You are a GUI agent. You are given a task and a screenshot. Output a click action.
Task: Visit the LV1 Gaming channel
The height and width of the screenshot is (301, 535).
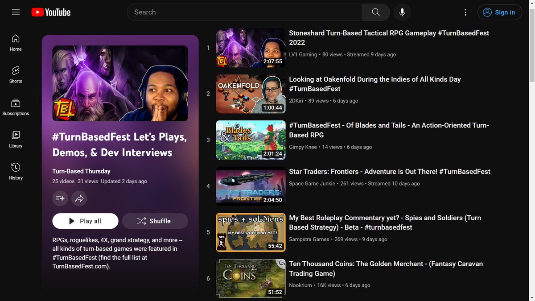302,54
